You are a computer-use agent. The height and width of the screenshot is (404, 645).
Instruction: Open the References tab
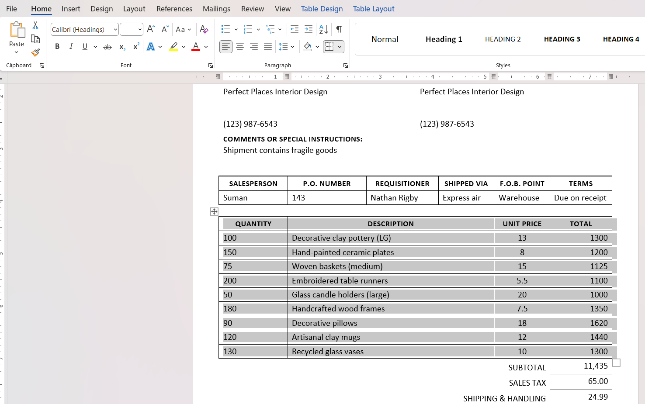pos(174,9)
